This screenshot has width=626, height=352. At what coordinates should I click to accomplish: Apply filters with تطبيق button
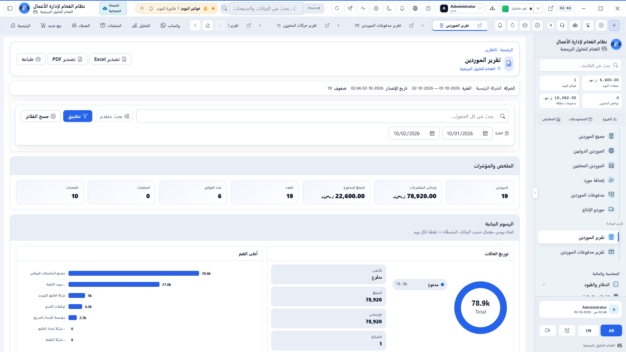(x=78, y=116)
